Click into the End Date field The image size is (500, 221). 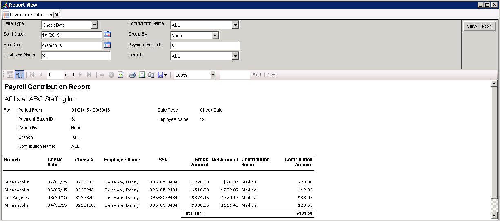point(72,46)
